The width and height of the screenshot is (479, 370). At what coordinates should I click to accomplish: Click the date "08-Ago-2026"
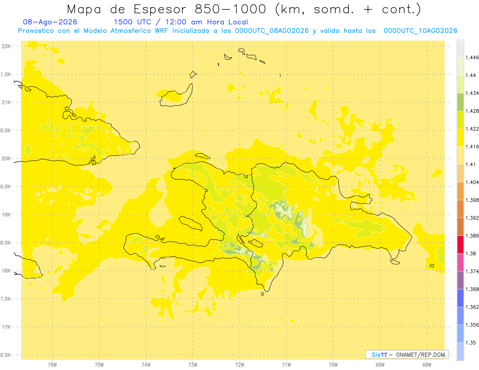pyautogui.click(x=50, y=22)
